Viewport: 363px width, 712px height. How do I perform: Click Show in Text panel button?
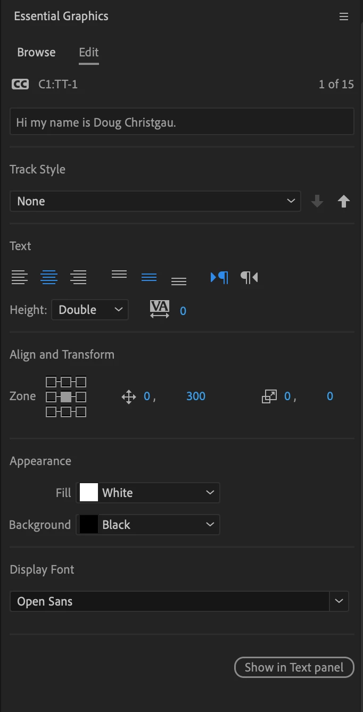(294, 667)
